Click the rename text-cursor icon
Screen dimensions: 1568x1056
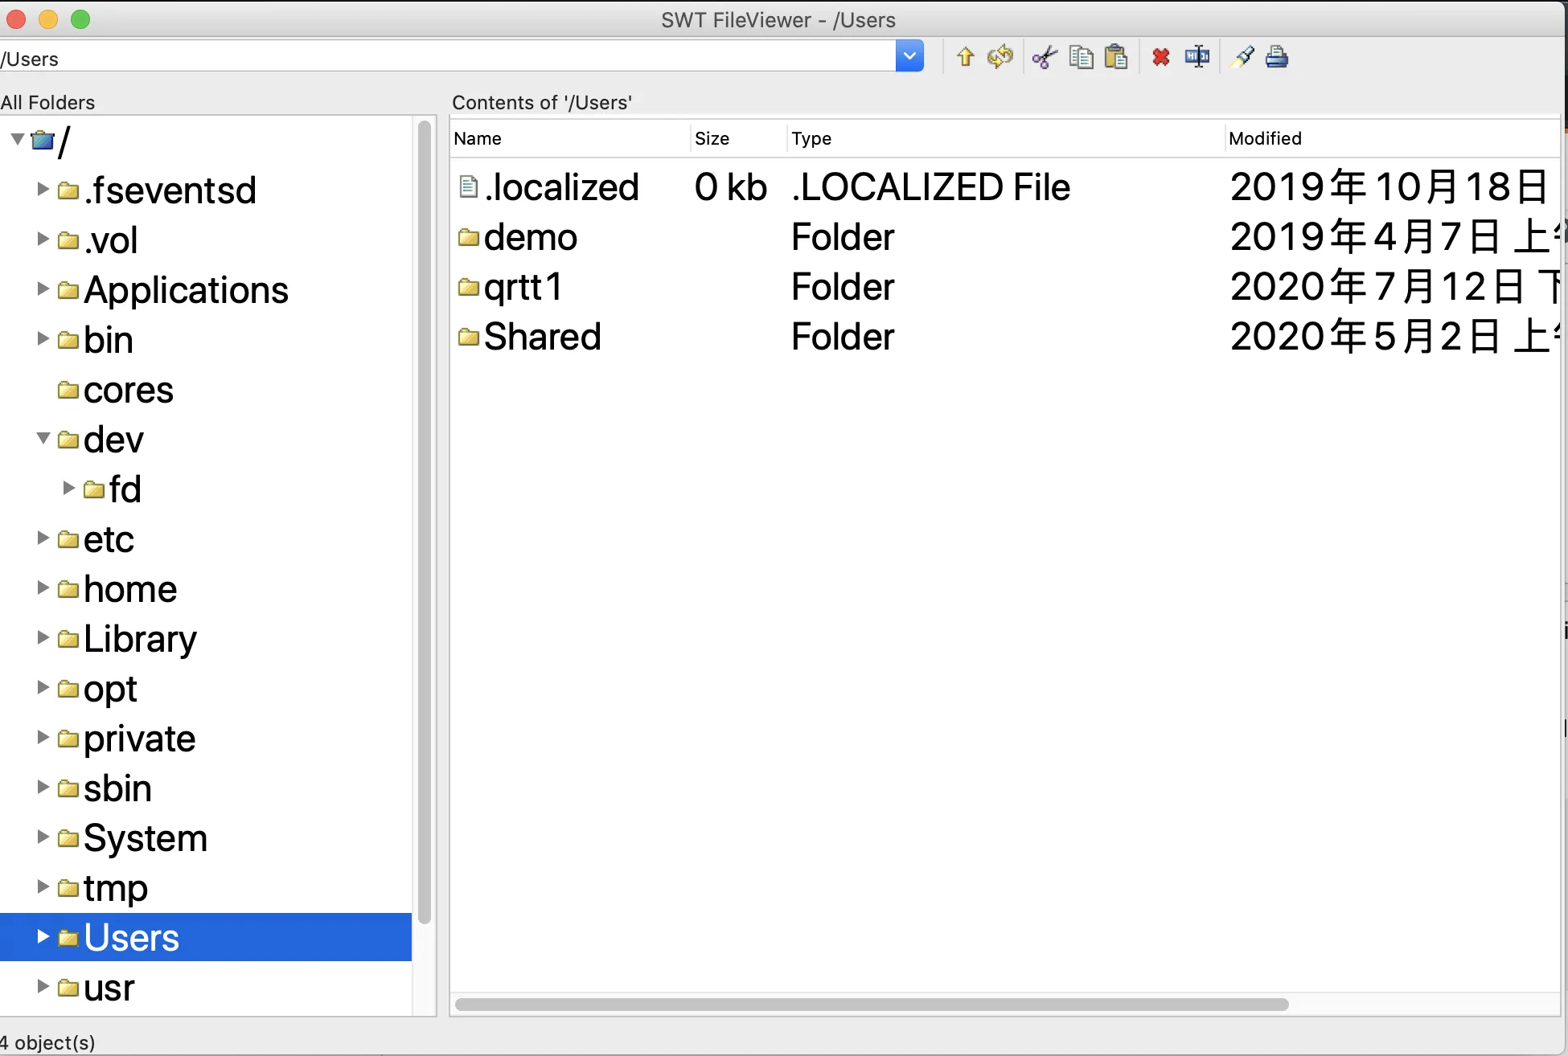(1197, 57)
